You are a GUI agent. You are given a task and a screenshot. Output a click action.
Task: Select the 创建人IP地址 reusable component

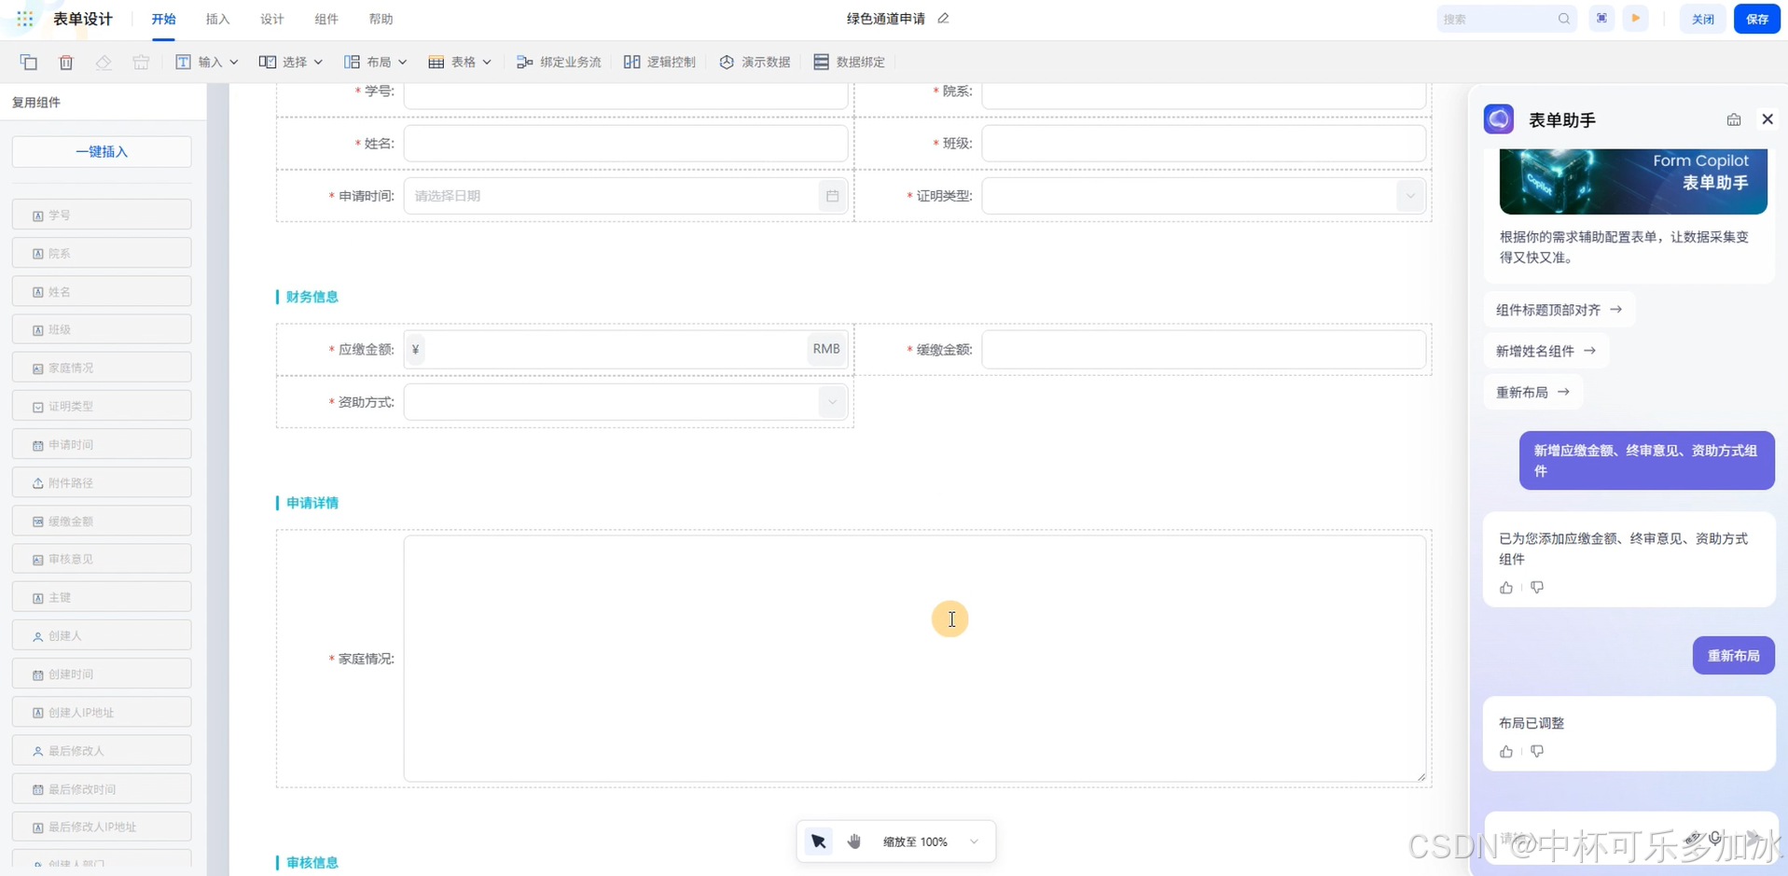click(102, 712)
